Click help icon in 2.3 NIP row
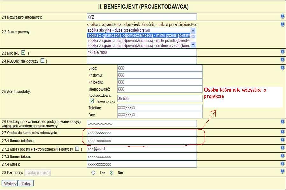Screen dimensions: 286x190 point(282,52)
